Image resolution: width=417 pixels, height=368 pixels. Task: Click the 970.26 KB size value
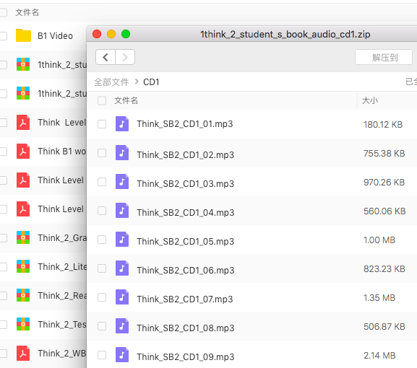point(384,183)
